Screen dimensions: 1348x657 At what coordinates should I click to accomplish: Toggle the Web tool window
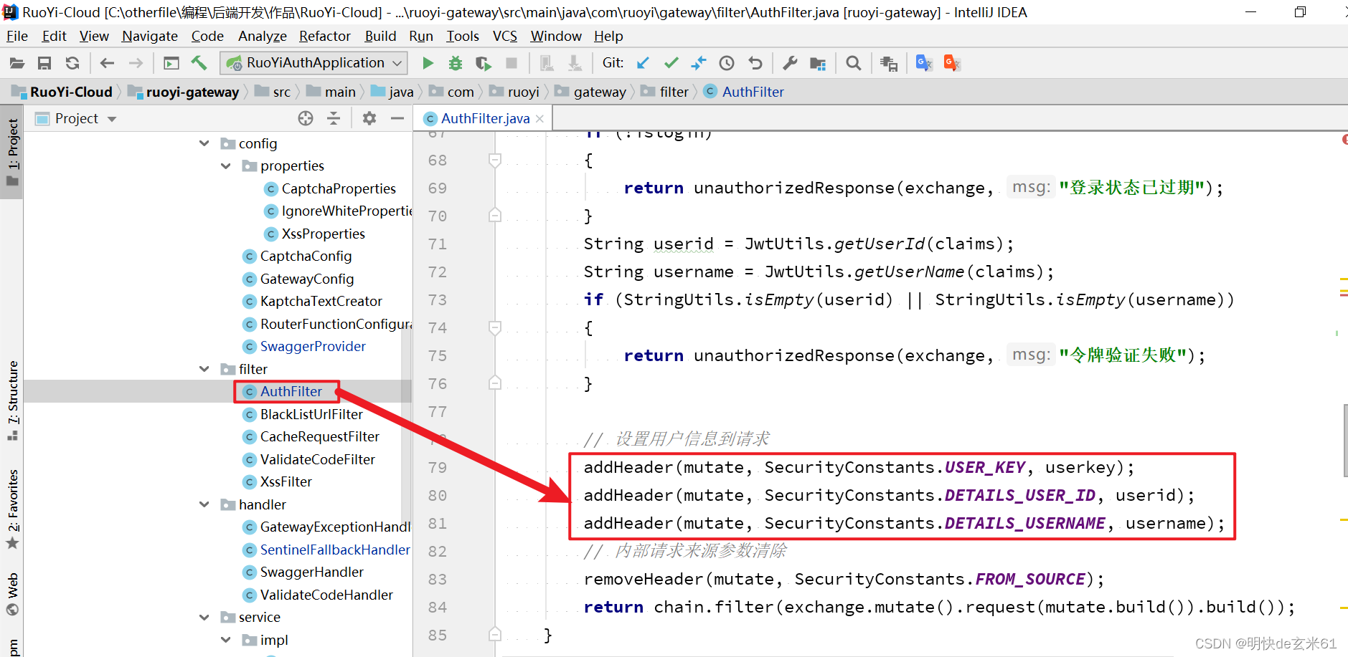[12, 595]
